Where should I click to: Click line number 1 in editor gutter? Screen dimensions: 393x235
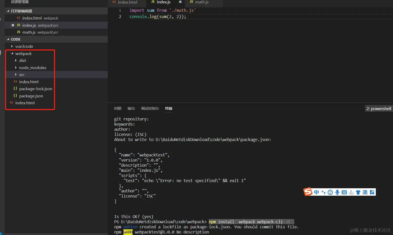pos(120,11)
